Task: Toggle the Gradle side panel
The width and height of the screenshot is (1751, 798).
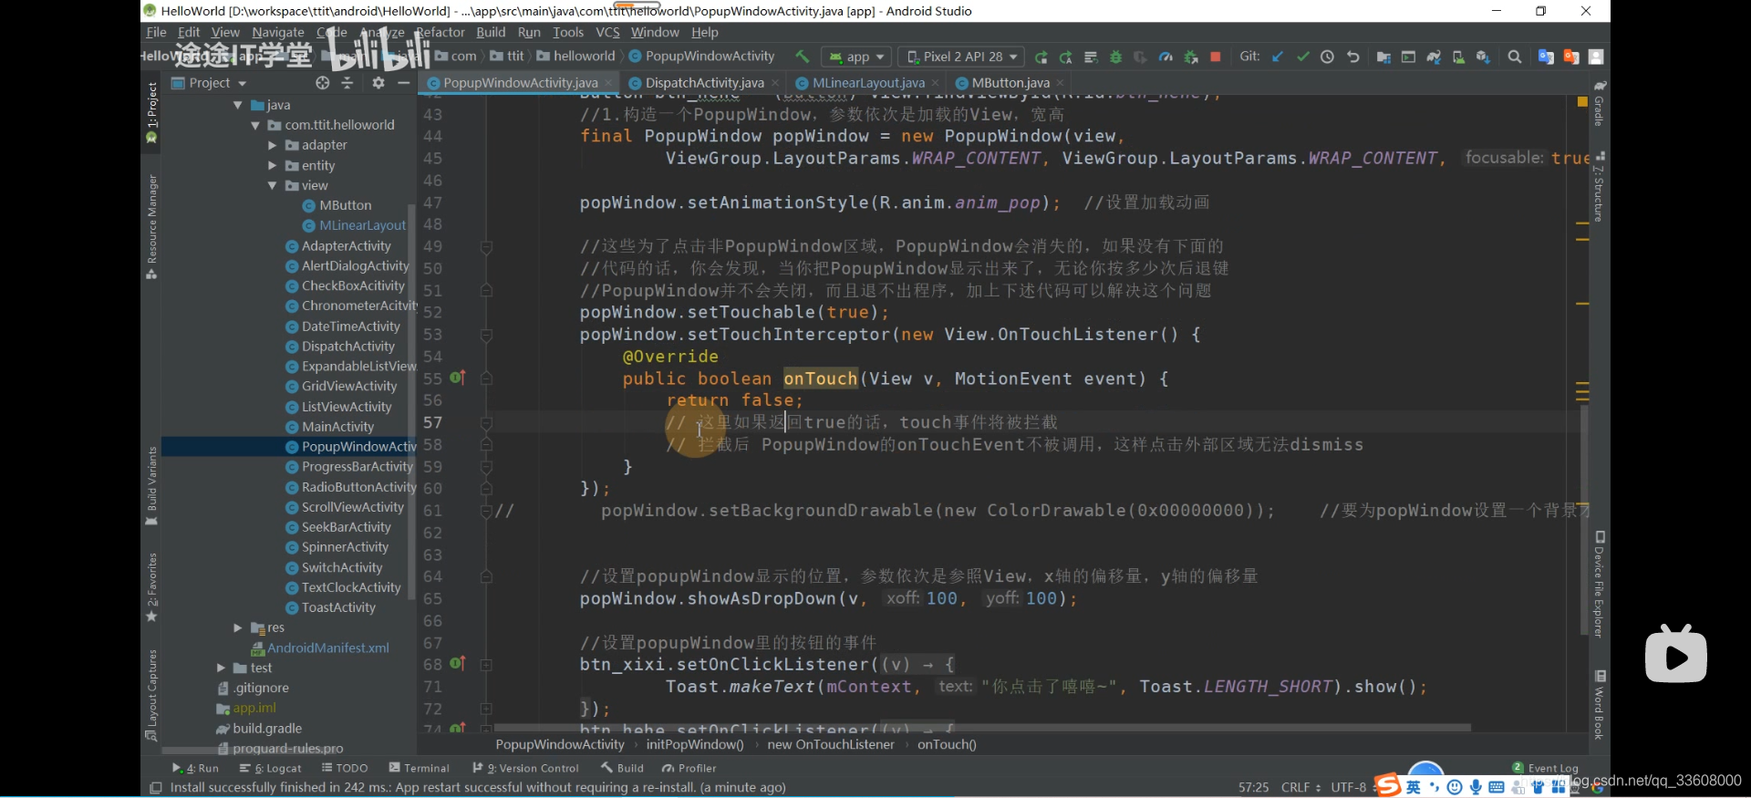Action: coord(1599,103)
